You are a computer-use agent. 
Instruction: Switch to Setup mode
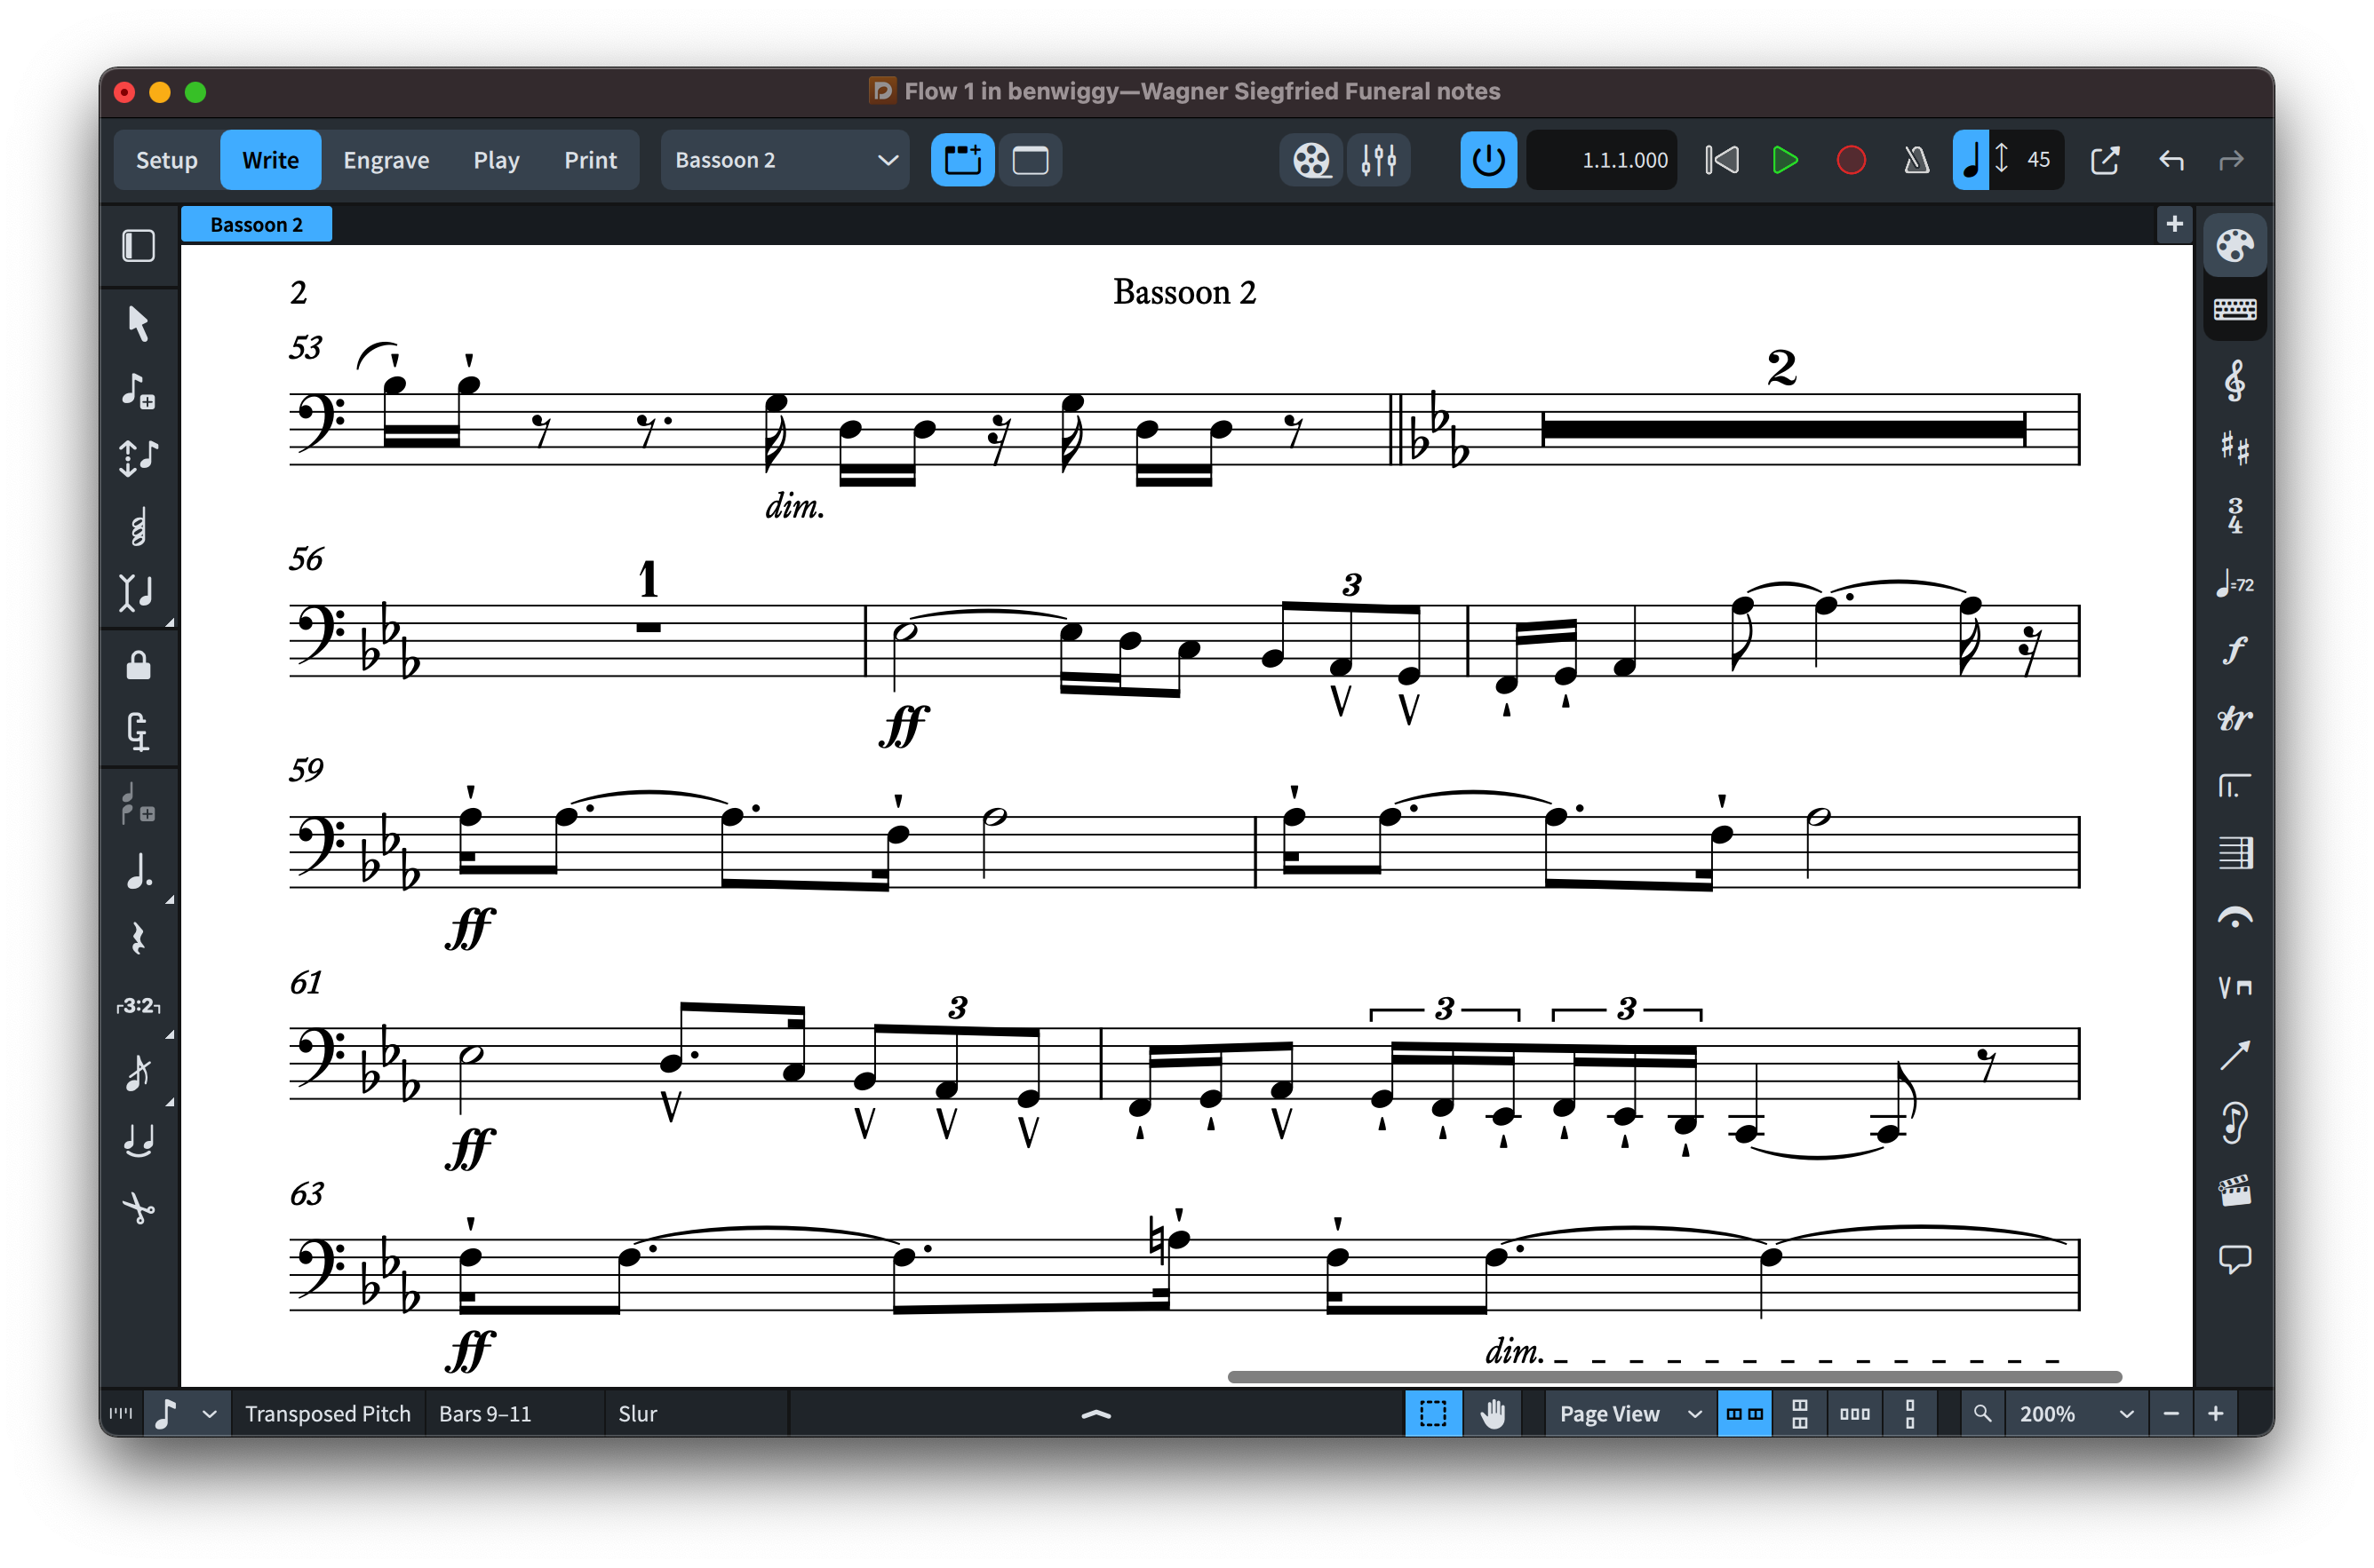click(x=166, y=160)
